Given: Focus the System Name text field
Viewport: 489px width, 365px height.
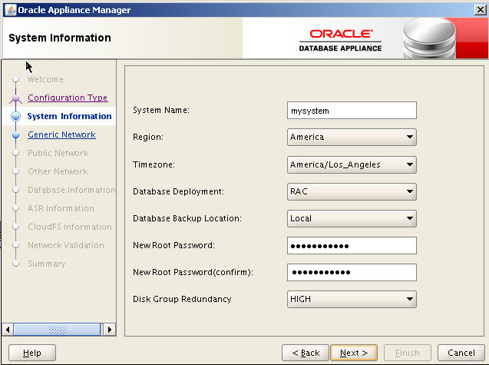Looking at the screenshot, I should point(352,111).
